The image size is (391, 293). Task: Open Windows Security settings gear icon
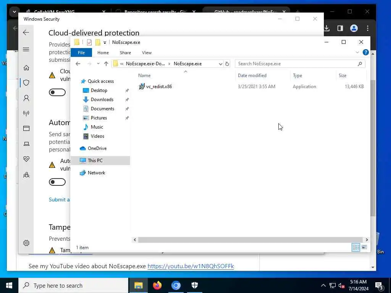click(x=26, y=243)
